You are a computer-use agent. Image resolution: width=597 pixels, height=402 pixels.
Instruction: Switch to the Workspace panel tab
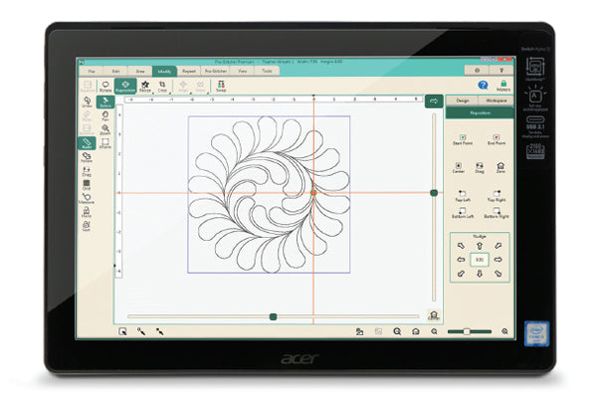pos(496,100)
